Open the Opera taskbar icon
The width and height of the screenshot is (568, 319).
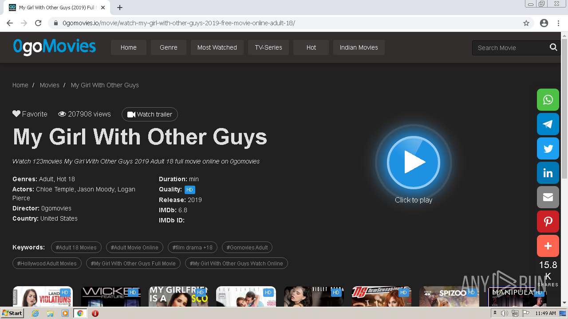coord(95,313)
